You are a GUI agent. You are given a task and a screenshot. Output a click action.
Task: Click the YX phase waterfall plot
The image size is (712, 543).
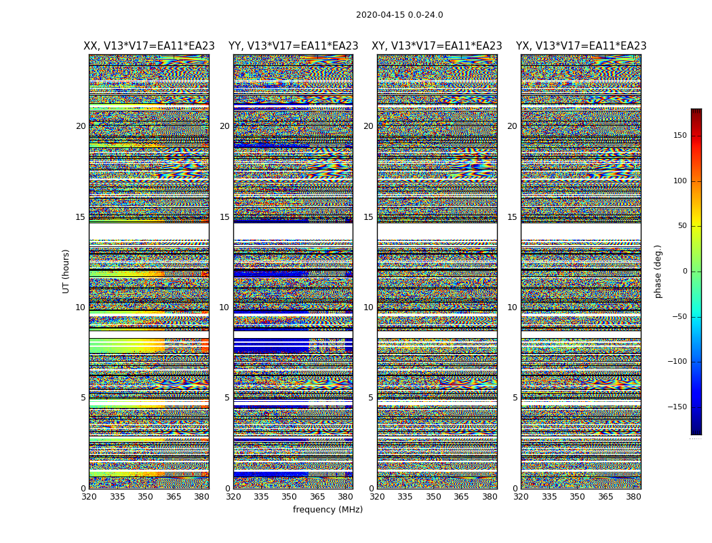coord(581,271)
